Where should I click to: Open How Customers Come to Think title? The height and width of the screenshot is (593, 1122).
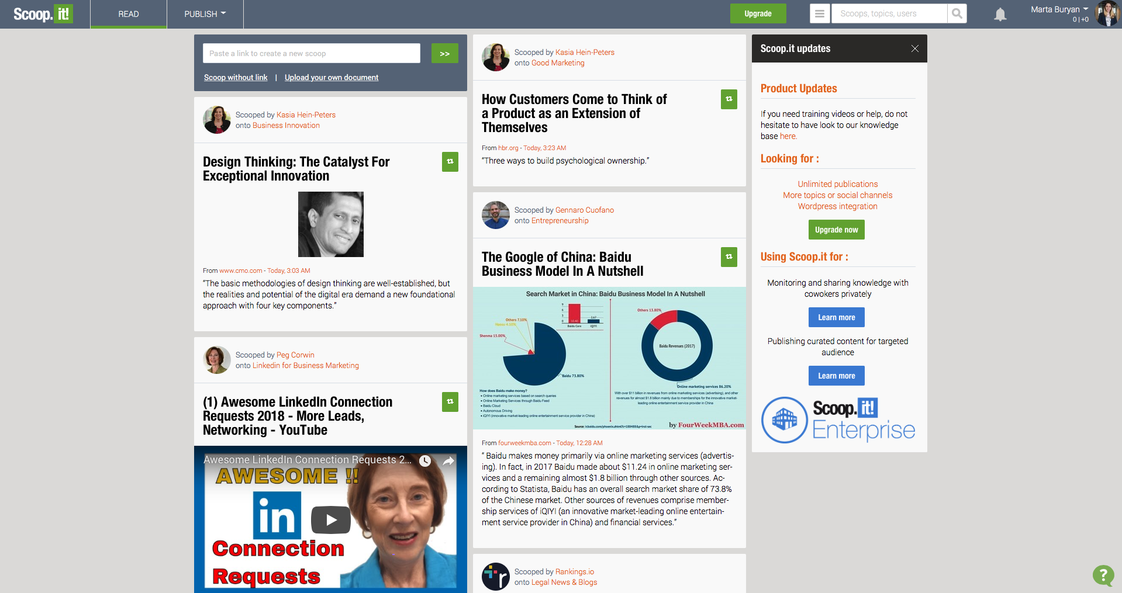[574, 113]
